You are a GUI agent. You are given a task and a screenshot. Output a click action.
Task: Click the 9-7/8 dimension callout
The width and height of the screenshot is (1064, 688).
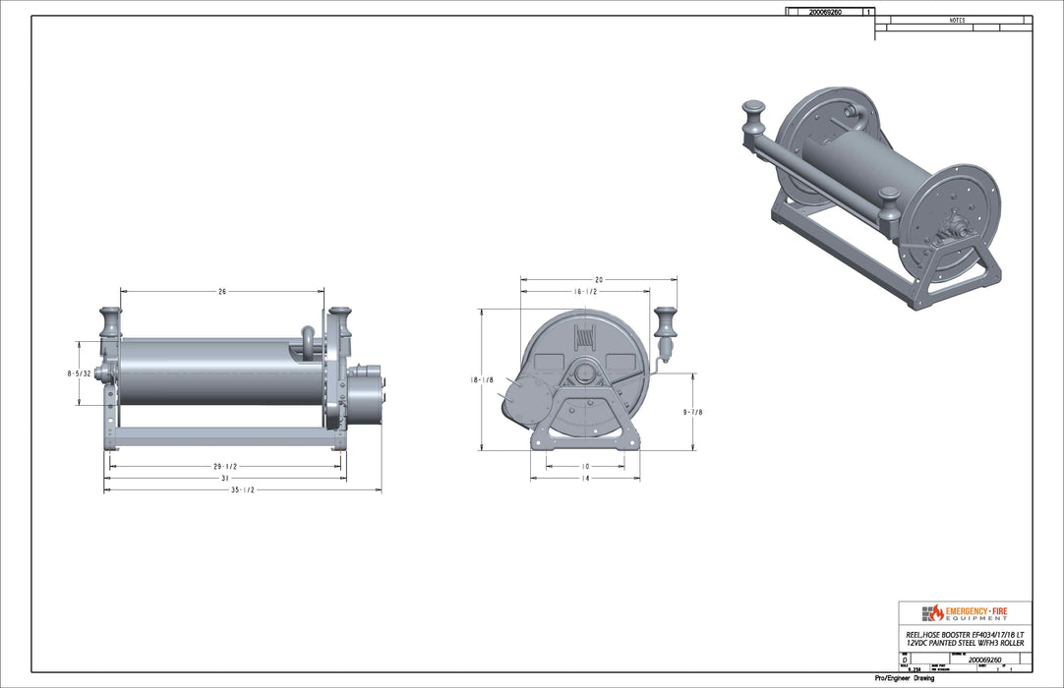(x=691, y=413)
